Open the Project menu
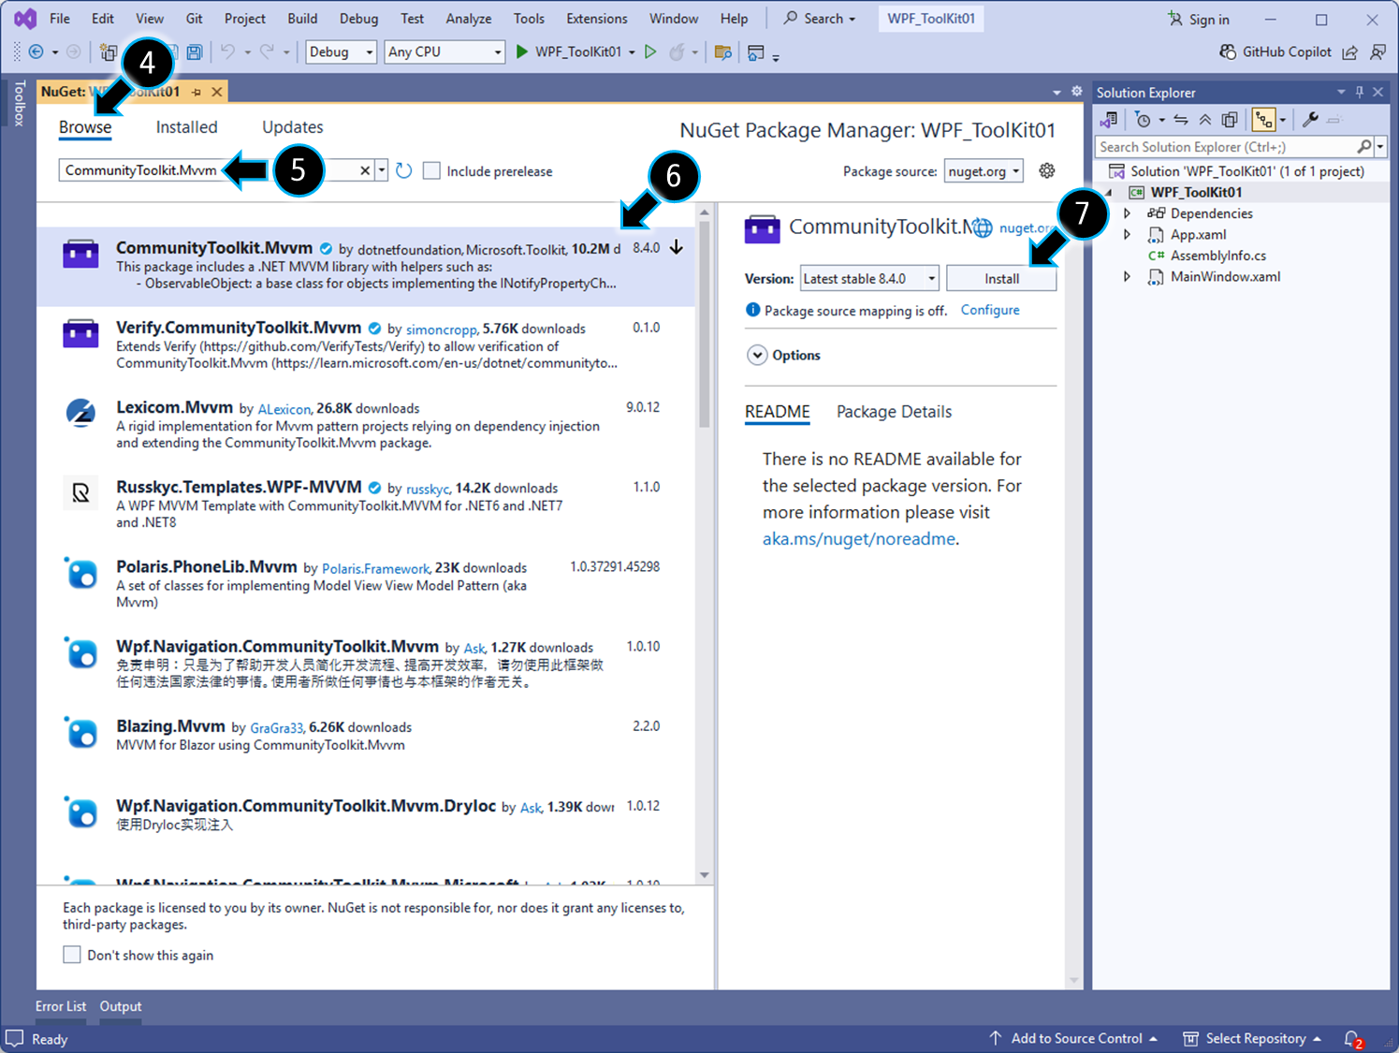1399x1053 pixels. point(245,19)
